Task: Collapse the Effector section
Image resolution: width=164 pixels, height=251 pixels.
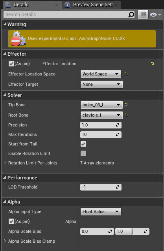Action: click(5, 54)
